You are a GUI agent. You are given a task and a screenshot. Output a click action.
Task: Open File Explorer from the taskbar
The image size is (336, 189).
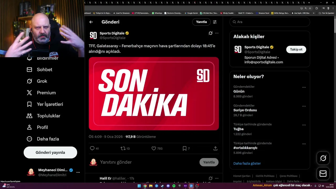point(151,186)
